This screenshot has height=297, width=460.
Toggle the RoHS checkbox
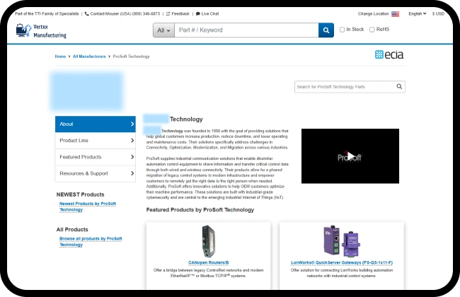(x=371, y=30)
